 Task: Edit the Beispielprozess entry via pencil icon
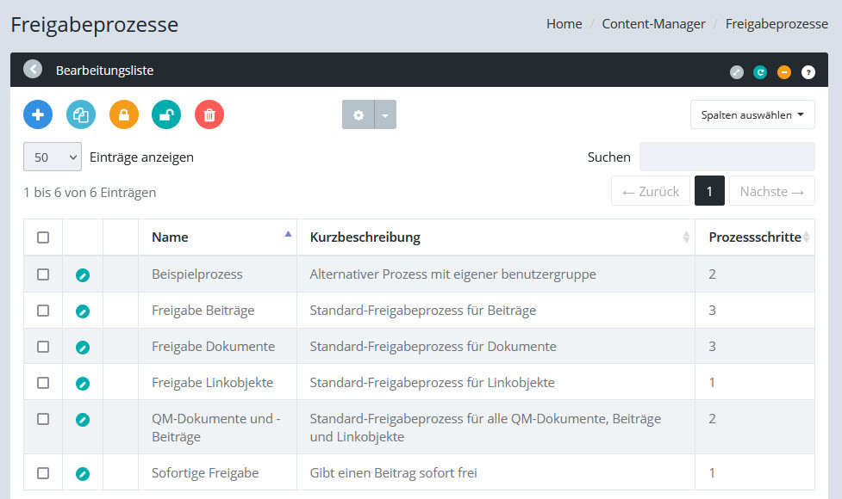(83, 275)
